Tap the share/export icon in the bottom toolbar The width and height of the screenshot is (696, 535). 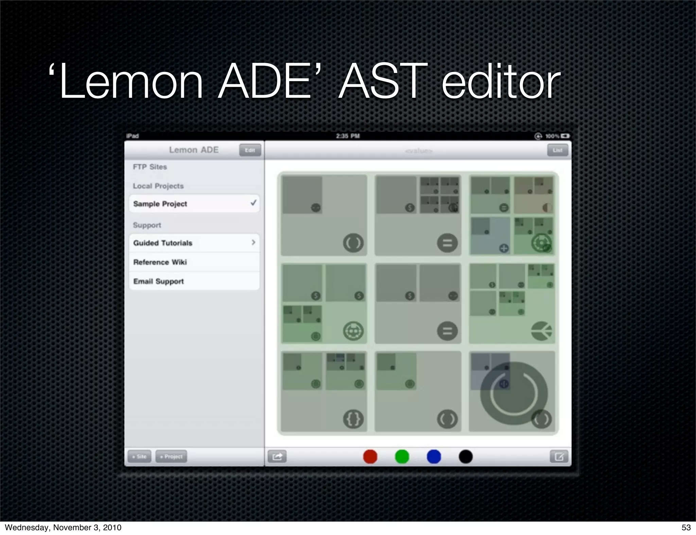tap(277, 457)
